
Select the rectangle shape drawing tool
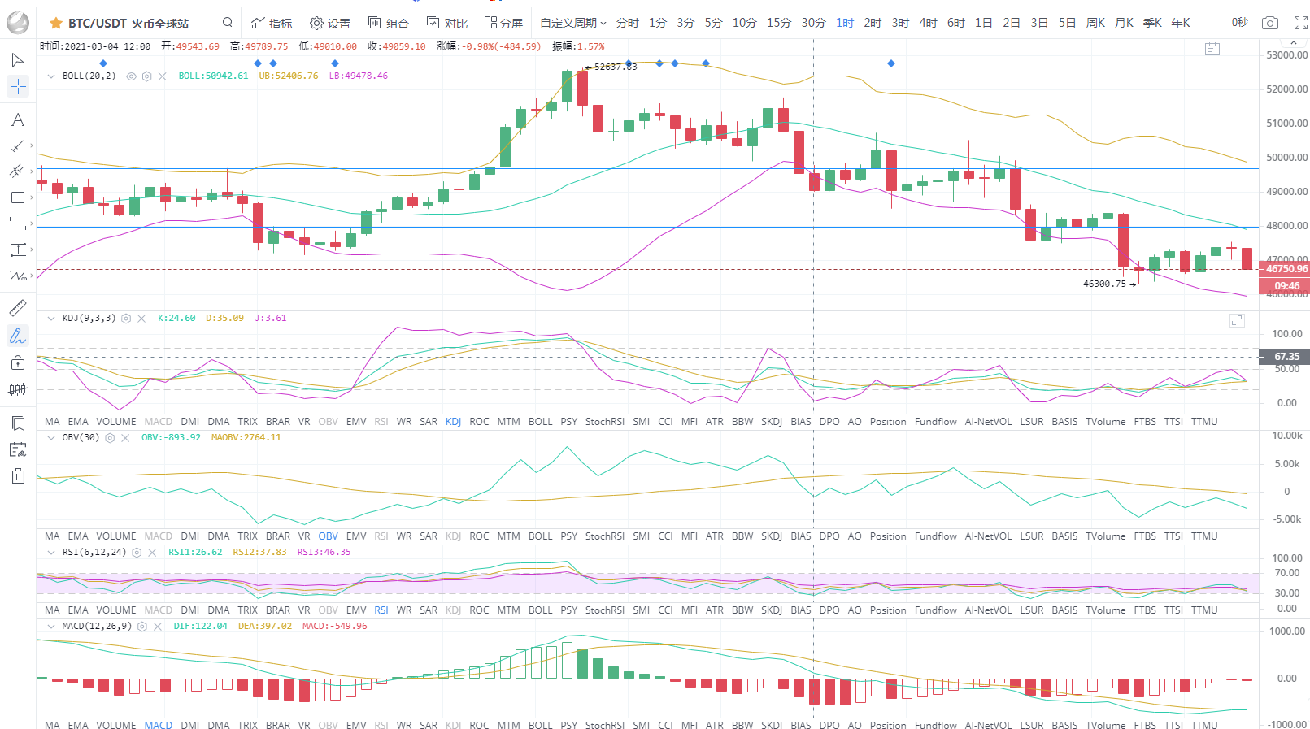coord(17,197)
